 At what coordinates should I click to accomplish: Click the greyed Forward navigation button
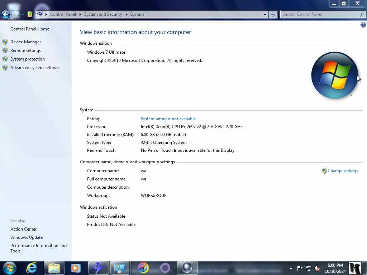(15, 14)
